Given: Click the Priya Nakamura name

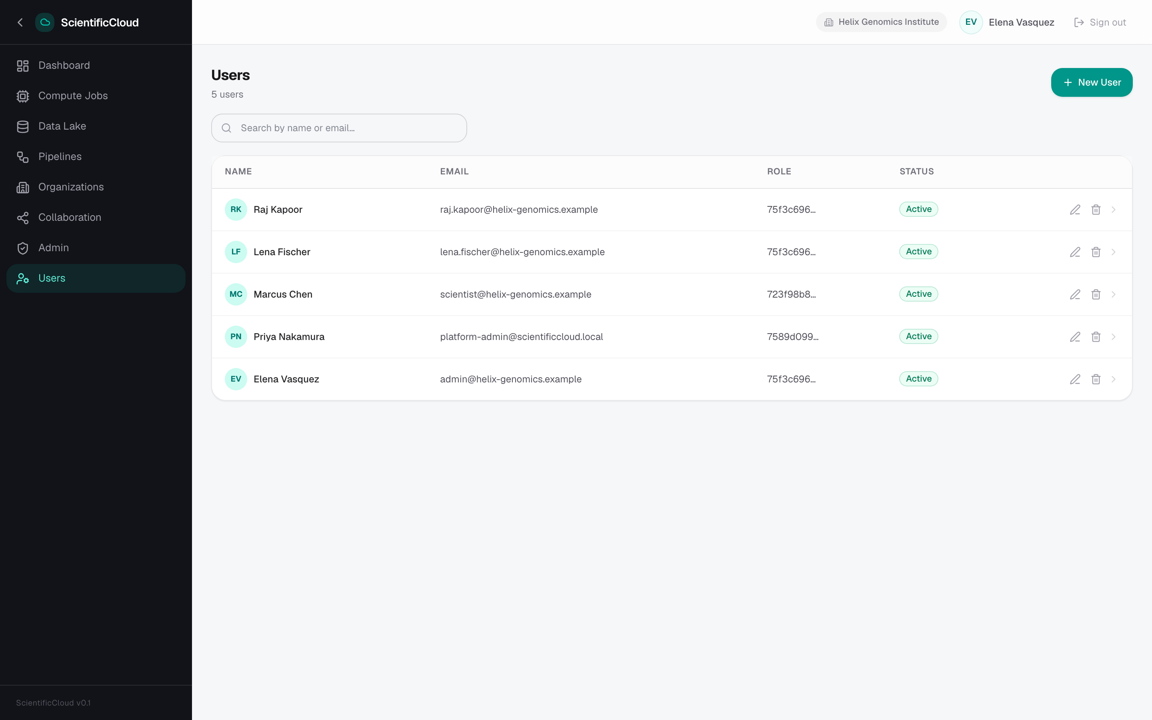Looking at the screenshot, I should point(289,337).
